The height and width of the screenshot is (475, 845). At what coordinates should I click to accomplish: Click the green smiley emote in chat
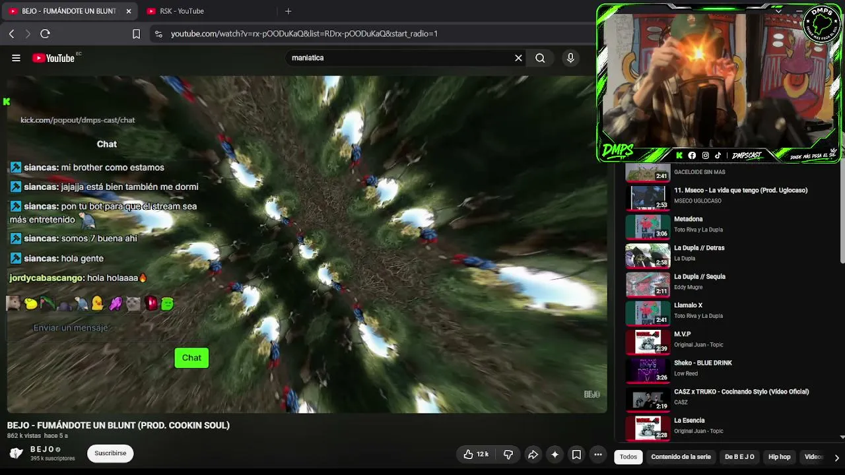167,303
